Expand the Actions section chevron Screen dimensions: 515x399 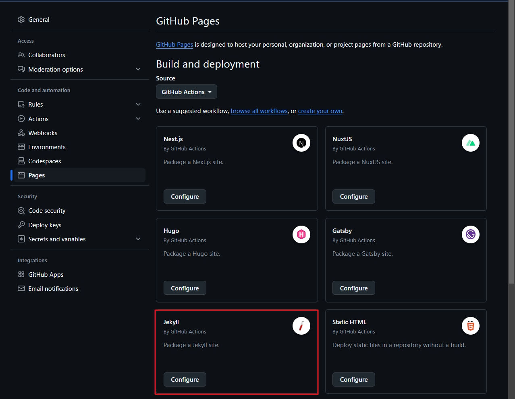click(138, 119)
